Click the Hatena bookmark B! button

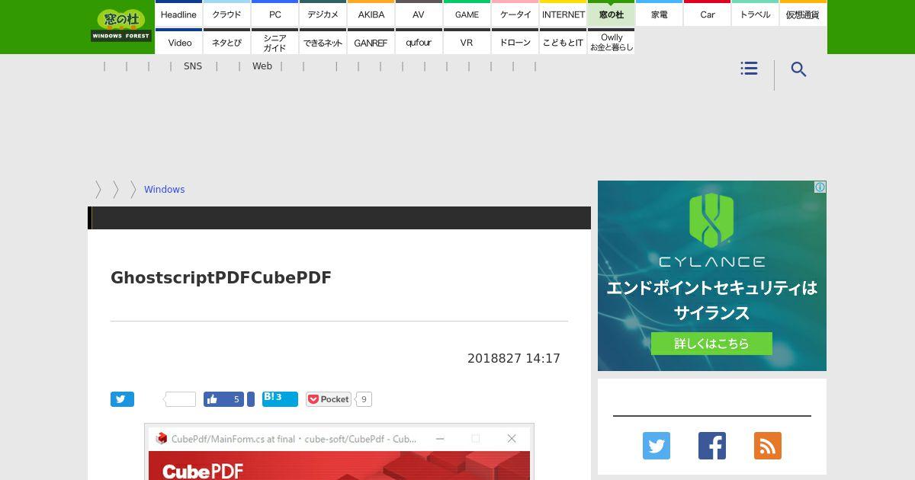click(x=280, y=399)
